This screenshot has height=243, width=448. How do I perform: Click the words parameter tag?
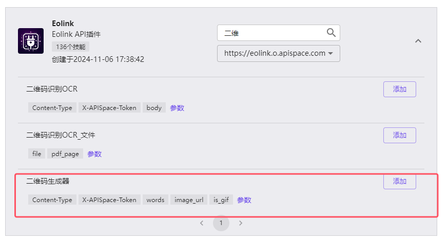coord(155,200)
